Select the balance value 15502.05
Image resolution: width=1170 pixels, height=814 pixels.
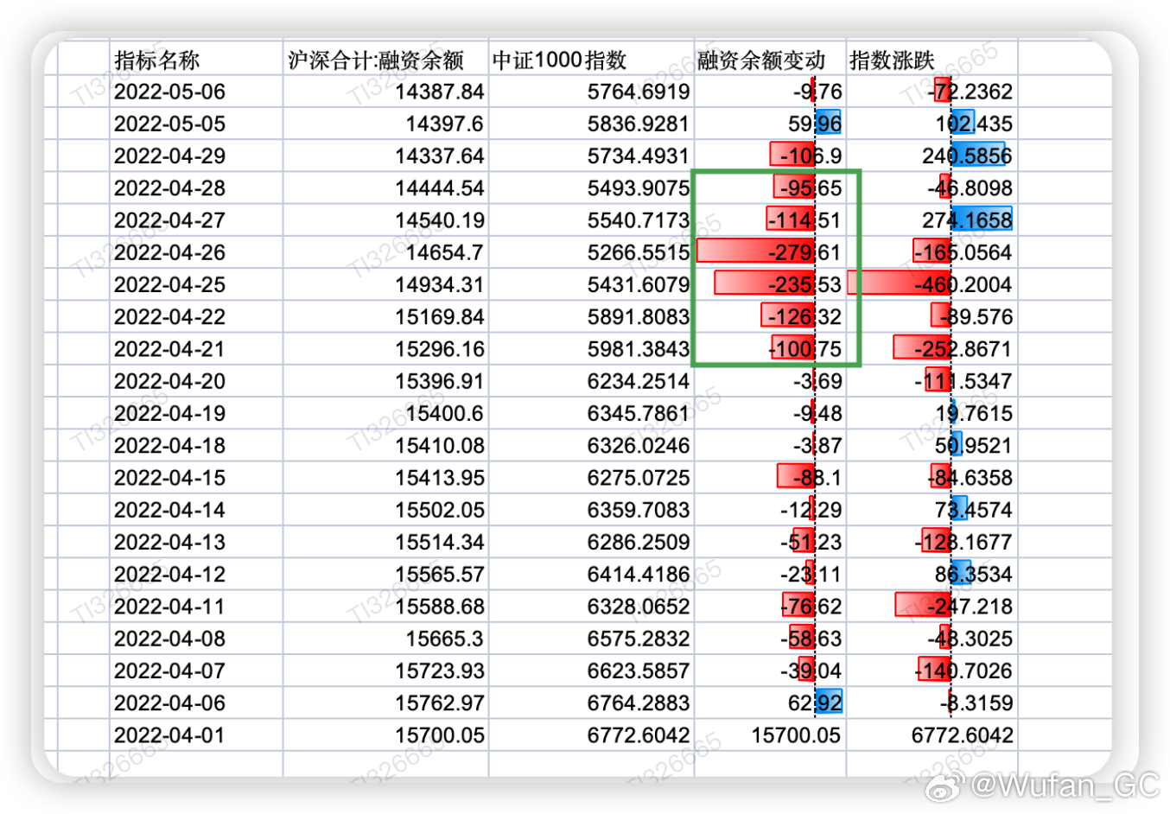point(385,510)
